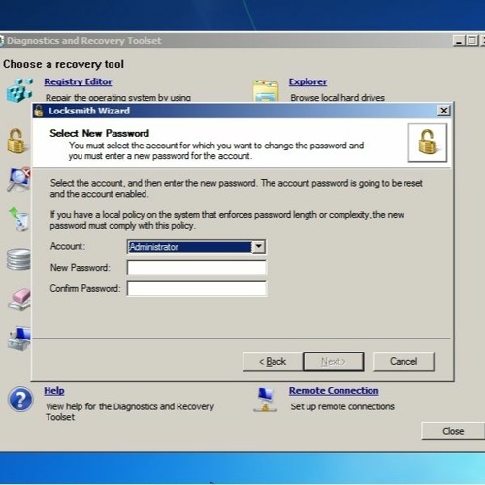The image size is (485, 485).
Task: Click the blue Help question mark icon
Action: point(20,399)
